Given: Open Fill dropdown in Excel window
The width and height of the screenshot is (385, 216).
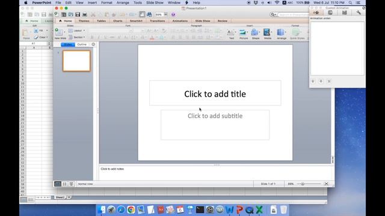Looking at the screenshot, I should (x=41, y=31).
